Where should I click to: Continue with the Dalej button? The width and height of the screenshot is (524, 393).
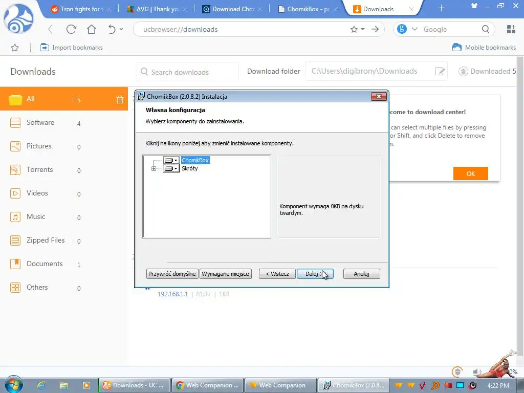[x=315, y=274]
